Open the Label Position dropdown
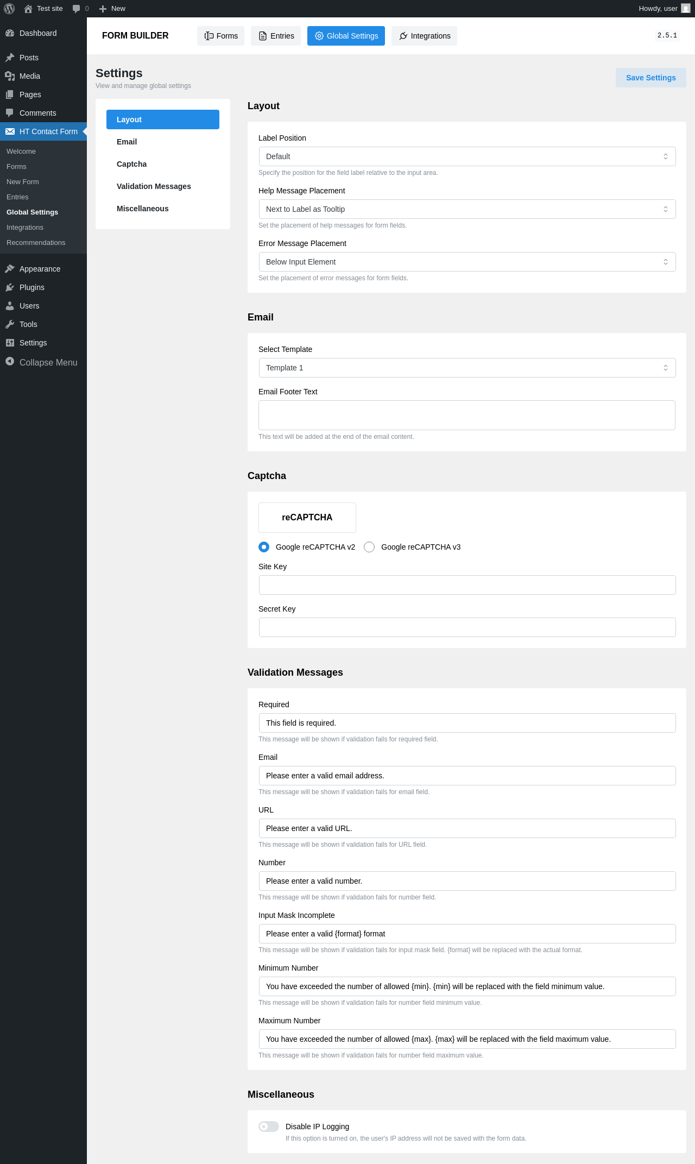Image resolution: width=695 pixels, height=1164 pixels. tap(467, 156)
